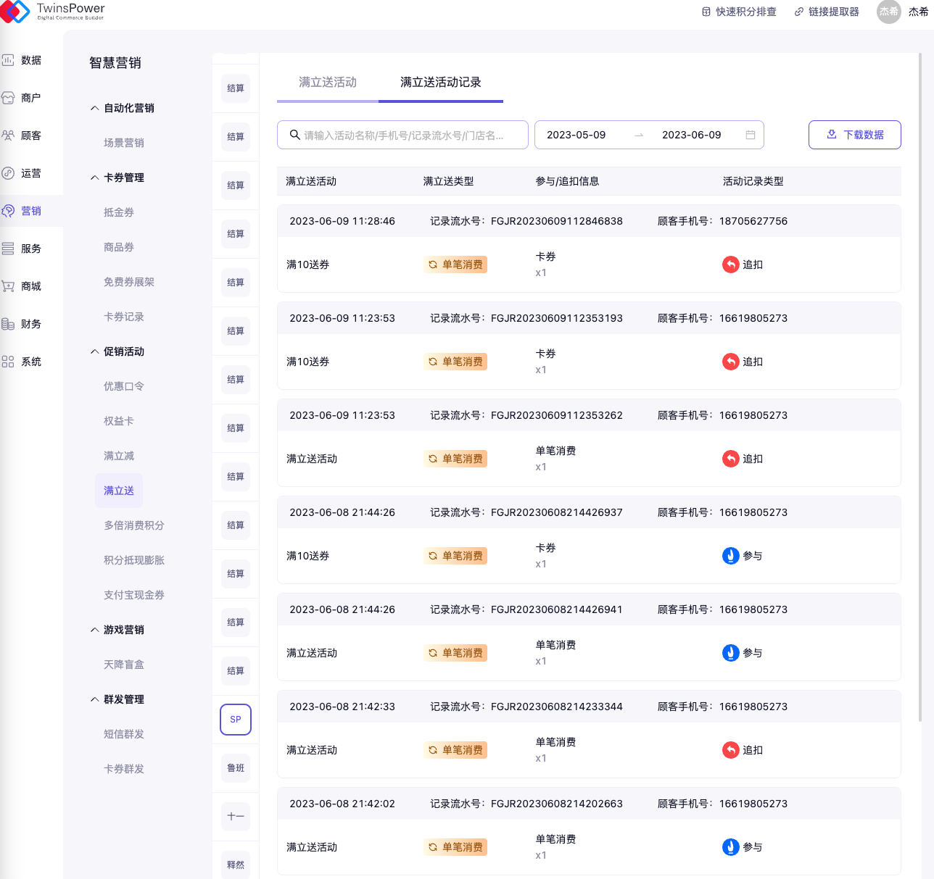The height and width of the screenshot is (879, 934).
Task: Collapse the 自动化营销 menu group
Action: click(94, 108)
